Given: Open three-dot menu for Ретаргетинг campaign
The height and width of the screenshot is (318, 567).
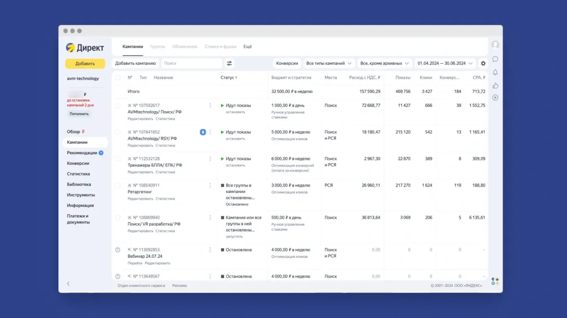Looking at the screenshot, I should click(210, 185).
